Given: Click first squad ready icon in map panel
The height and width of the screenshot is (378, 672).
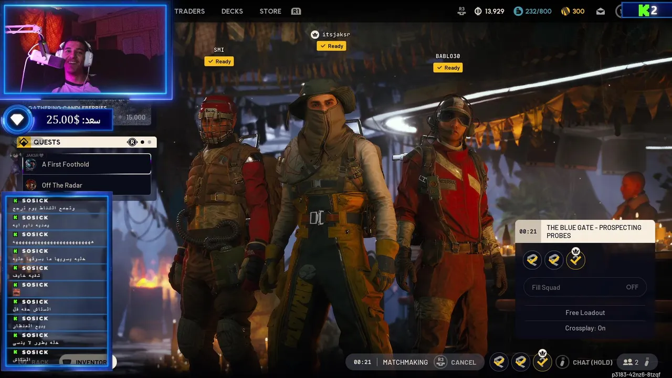Looking at the screenshot, I should tap(532, 259).
